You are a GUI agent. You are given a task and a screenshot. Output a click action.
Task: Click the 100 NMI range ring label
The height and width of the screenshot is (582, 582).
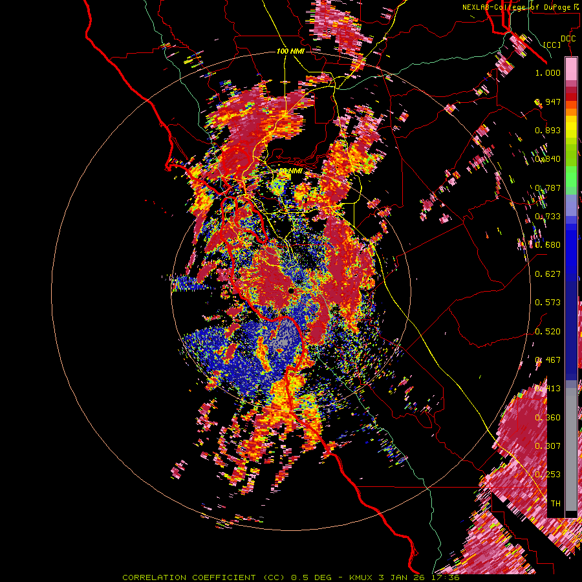pos(290,51)
